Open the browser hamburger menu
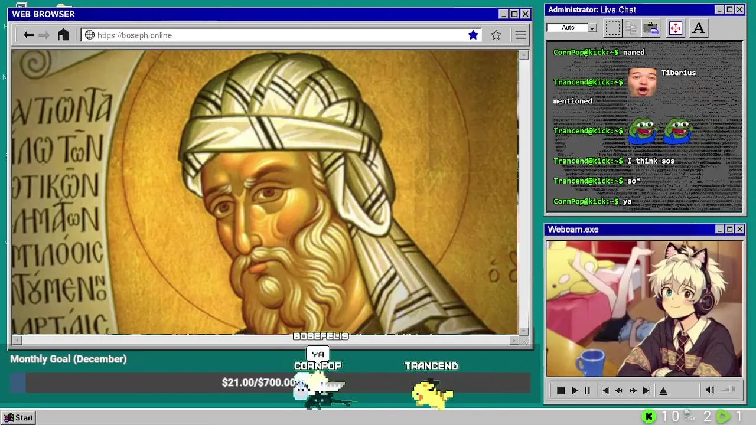 pyautogui.click(x=520, y=35)
